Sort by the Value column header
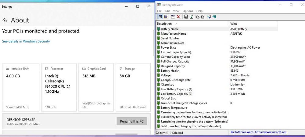305x137 pixels. coord(253,24)
